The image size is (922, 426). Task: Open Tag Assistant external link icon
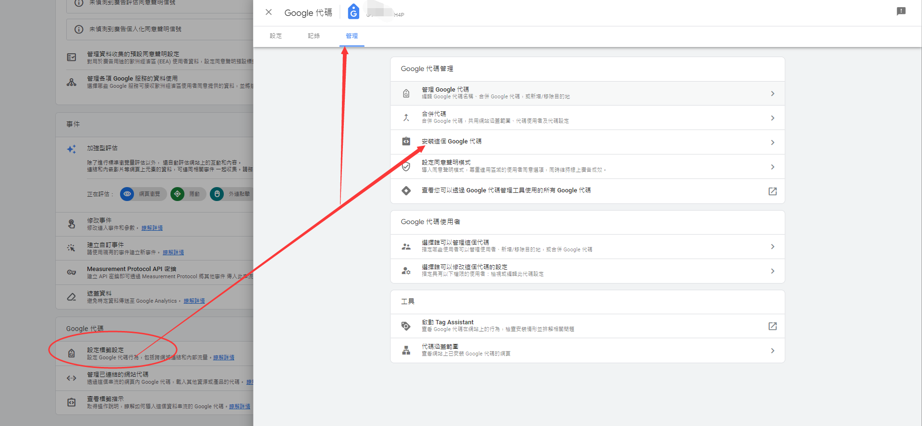click(772, 326)
